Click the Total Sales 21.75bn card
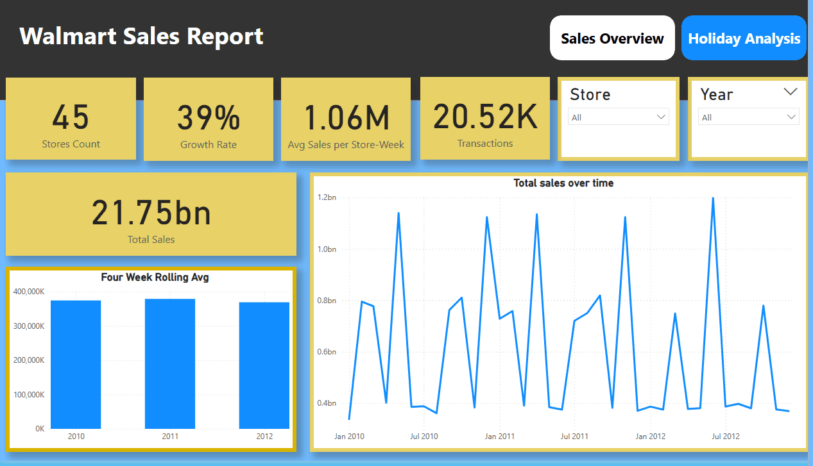The image size is (813, 466). coord(151,214)
